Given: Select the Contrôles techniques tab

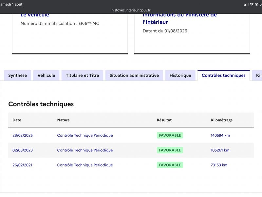Looking at the screenshot, I should pos(224,76).
